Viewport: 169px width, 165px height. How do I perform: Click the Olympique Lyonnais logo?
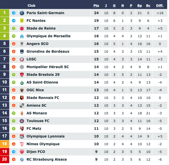click(x=22, y=136)
